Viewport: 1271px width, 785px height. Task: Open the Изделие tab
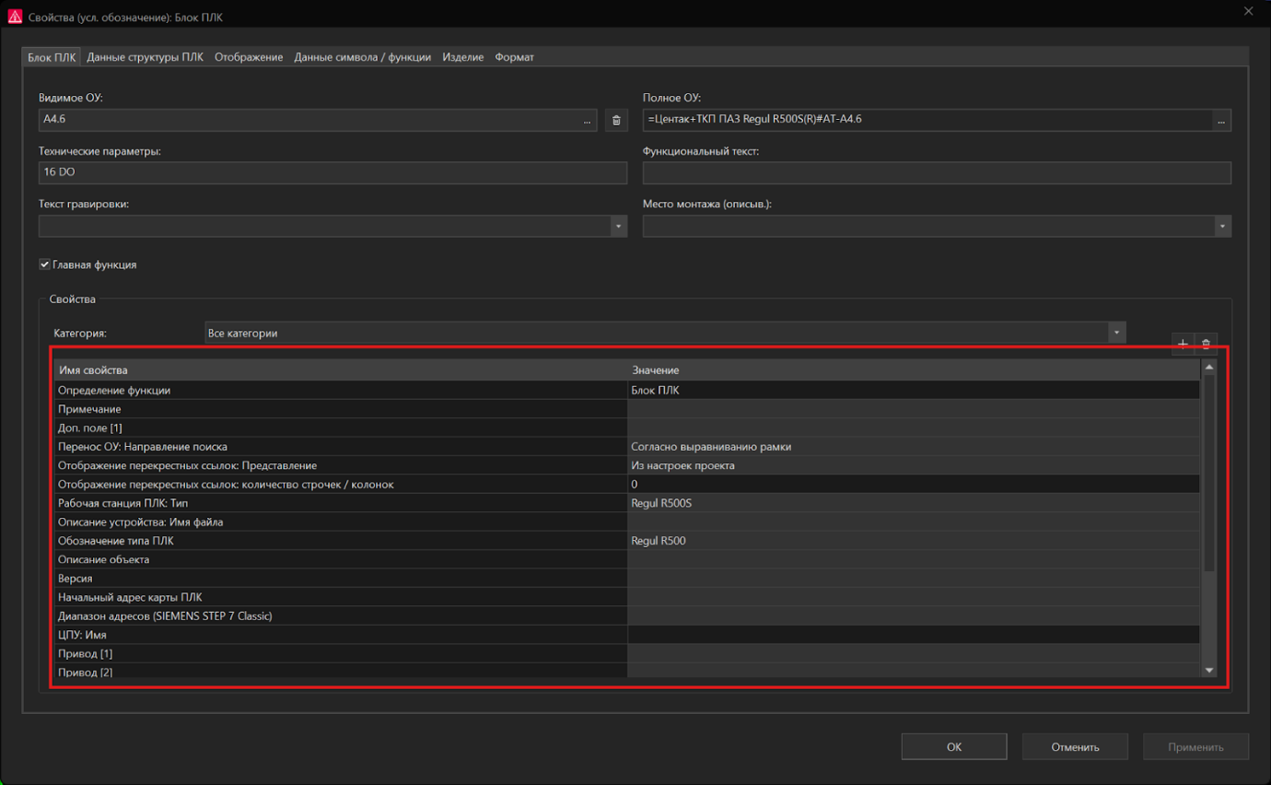[x=462, y=56]
